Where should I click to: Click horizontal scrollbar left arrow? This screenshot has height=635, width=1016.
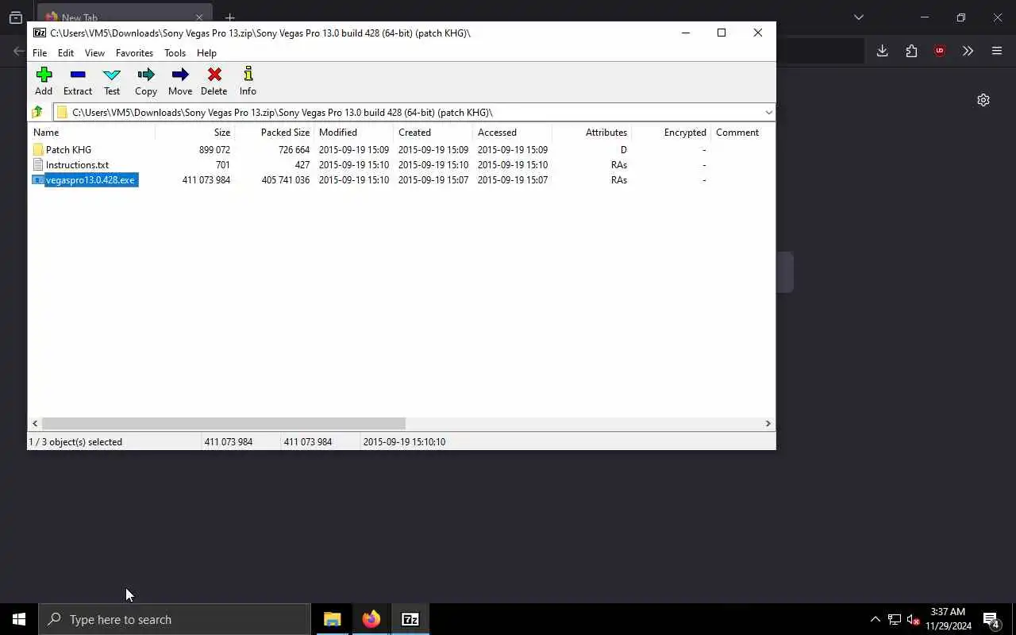35,424
